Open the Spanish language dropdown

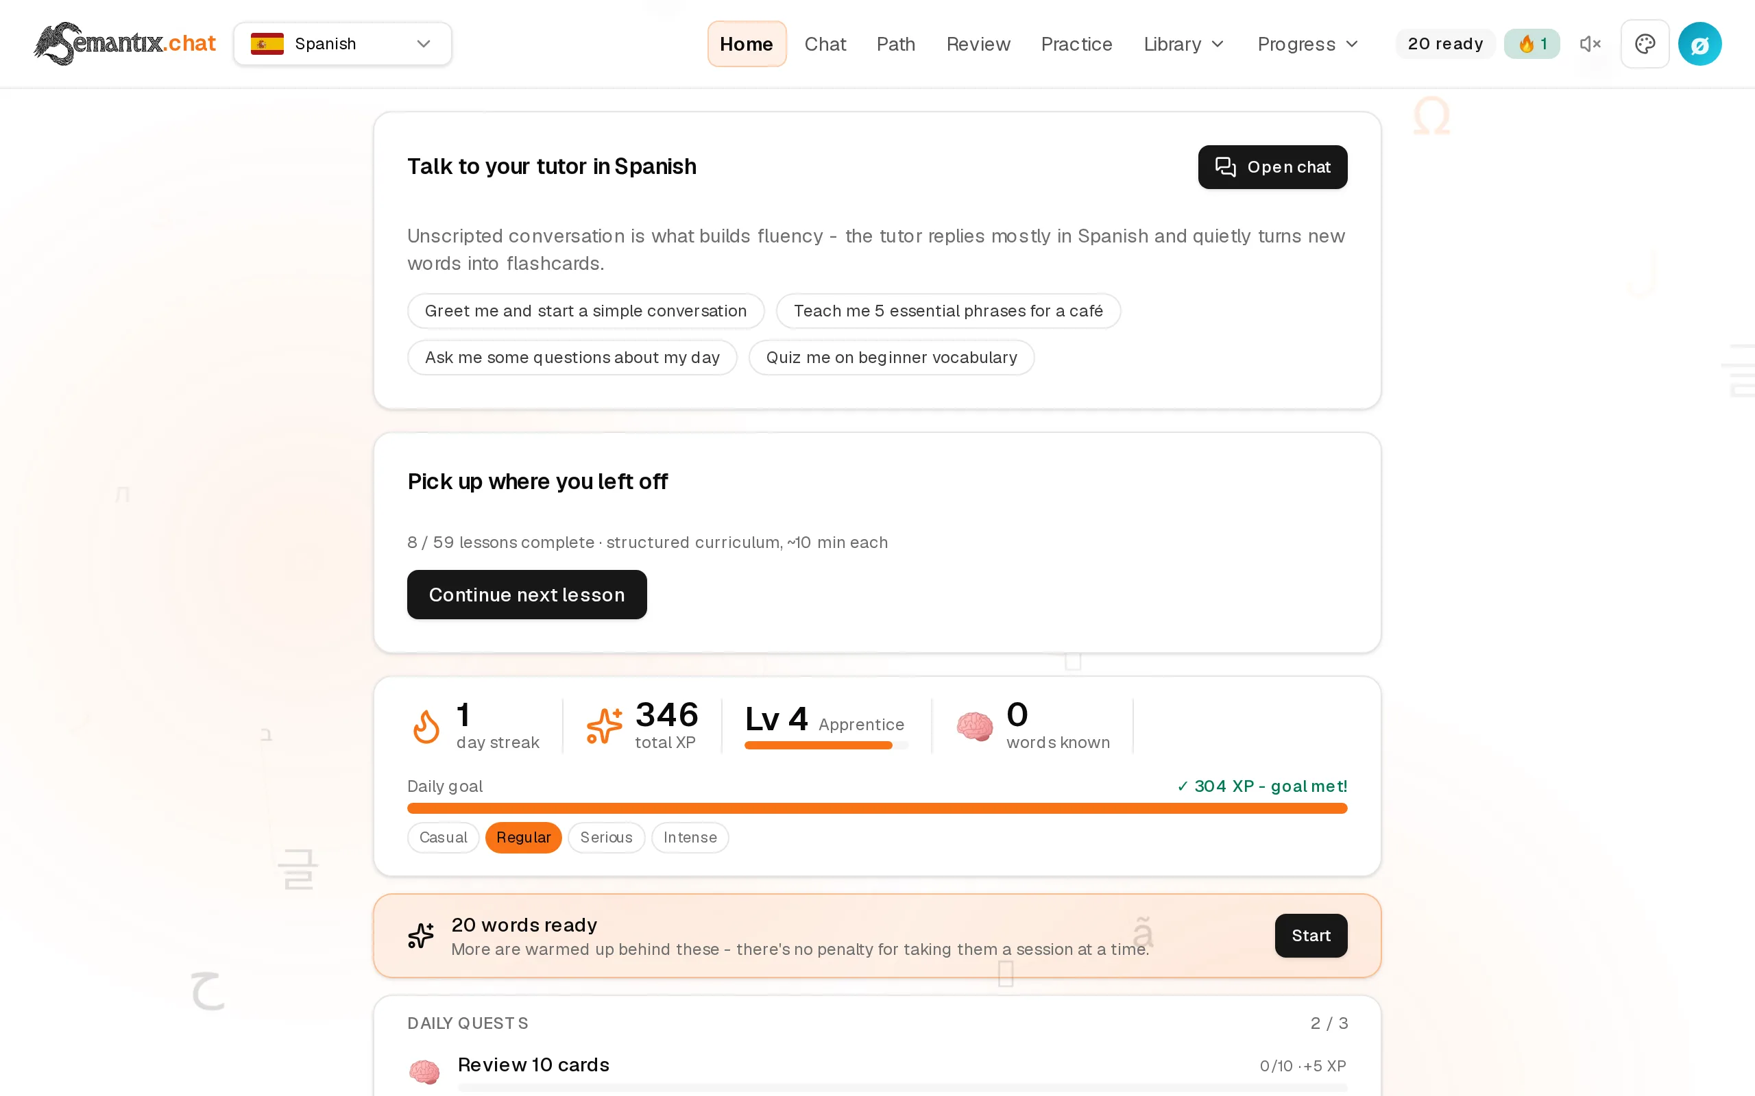pyautogui.click(x=342, y=43)
